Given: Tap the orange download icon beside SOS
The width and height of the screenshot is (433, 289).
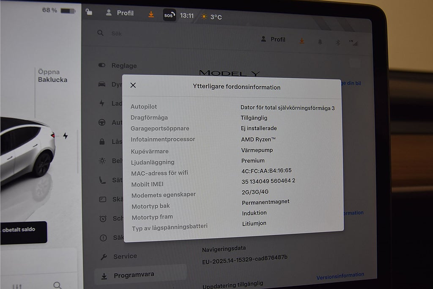Looking at the screenshot, I should pyautogui.click(x=151, y=14).
